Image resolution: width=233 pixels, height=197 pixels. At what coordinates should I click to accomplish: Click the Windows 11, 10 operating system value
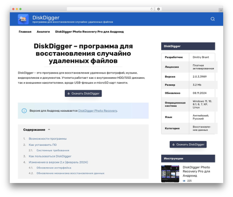click(x=202, y=104)
